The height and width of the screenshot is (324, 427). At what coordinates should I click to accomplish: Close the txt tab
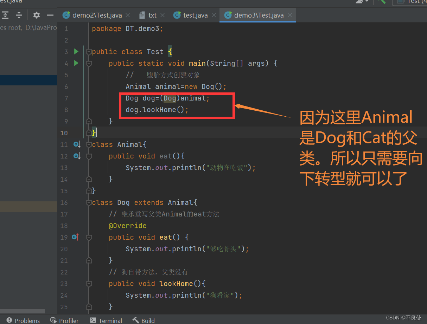[x=162, y=15]
